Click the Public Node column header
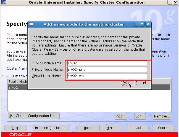This screenshot has width=179, height=137. point(18,81)
